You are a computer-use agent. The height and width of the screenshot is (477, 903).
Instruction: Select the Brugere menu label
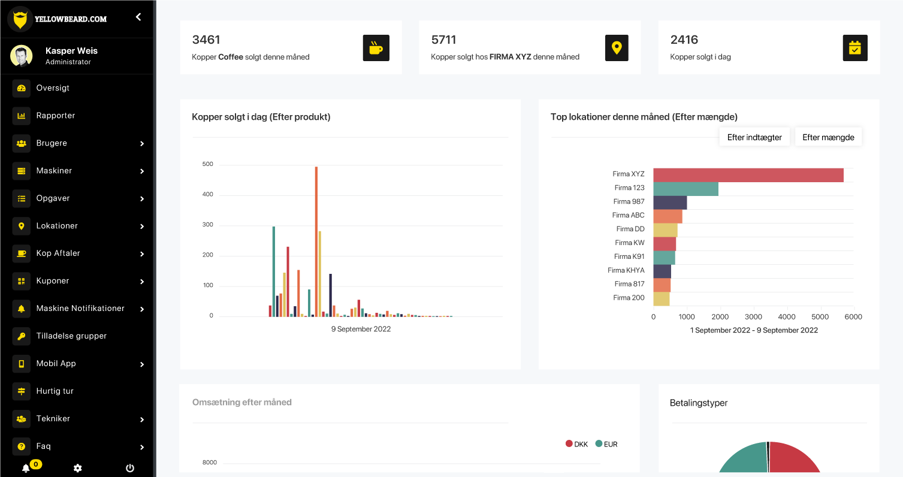(x=52, y=143)
